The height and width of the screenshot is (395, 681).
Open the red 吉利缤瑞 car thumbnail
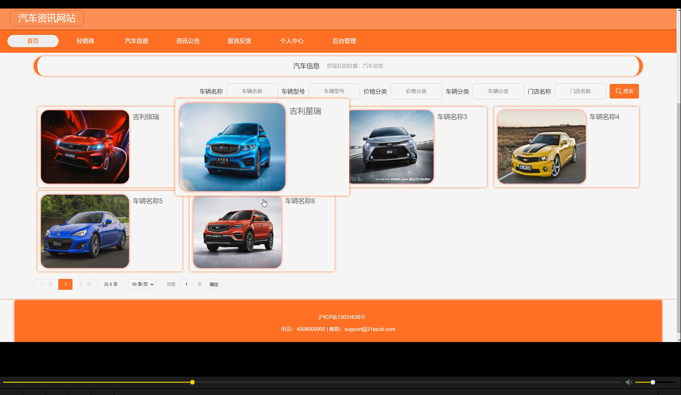coord(85,147)
